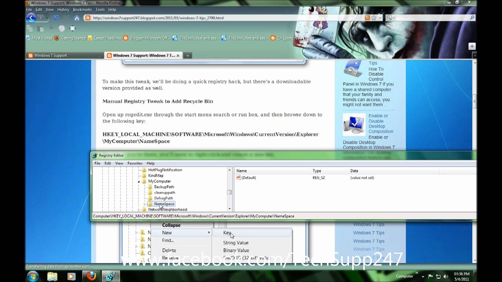Open the address bar history dropdown arrow
This screenshot has width=502, height=282.
(x=379, y=18)
